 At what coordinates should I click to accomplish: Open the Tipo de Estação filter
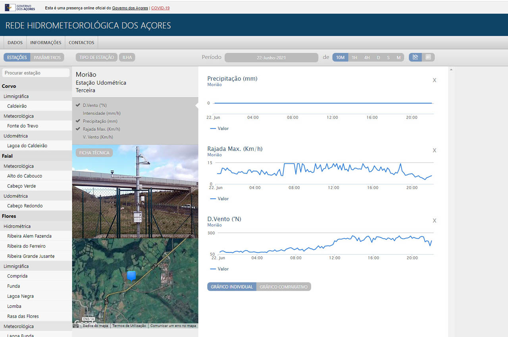(x=96, y=57)
